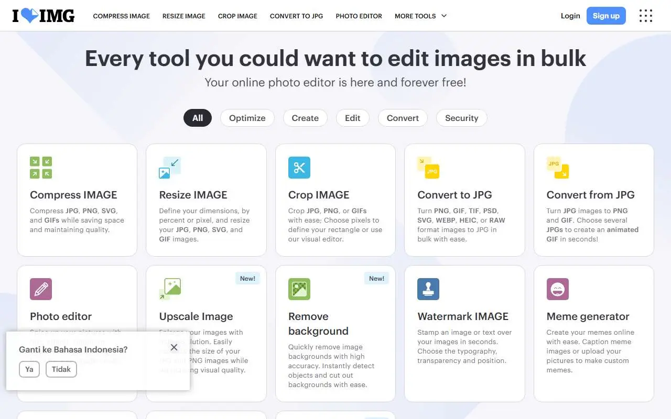Image resolution: width=671 pixels, height=419 pixels.
Task: Open the apps grid menu icon
Action: click(646, 16)
